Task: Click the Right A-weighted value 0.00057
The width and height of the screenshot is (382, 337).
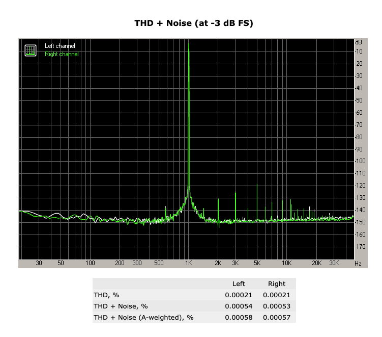Action: (x=277, y=318)
